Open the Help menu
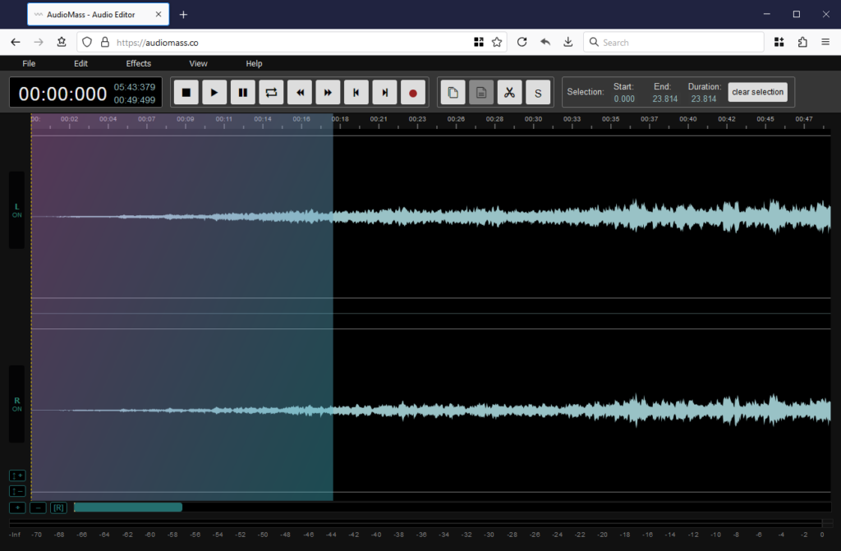The width and height of the screenshot is (841, 551). pos(254,63)
